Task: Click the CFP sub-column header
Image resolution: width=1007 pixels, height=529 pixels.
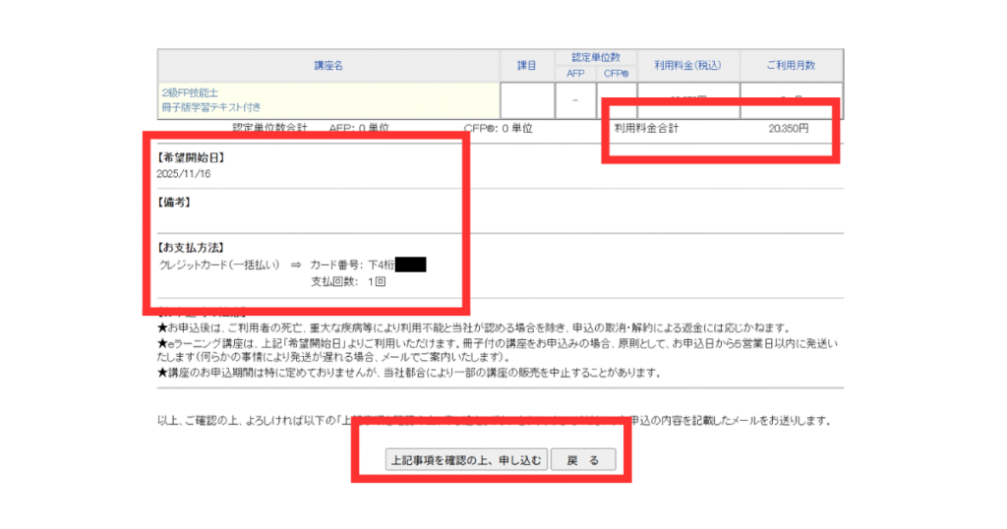Action: pyautogui.click(x=617, y=73)
